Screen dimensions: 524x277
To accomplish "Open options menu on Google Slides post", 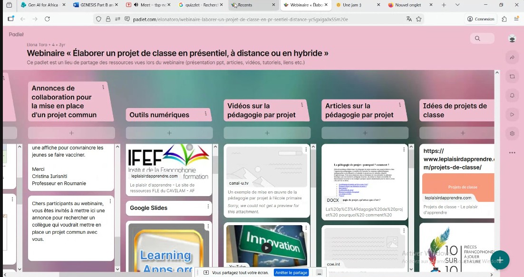I will click(x=208, y=207).
